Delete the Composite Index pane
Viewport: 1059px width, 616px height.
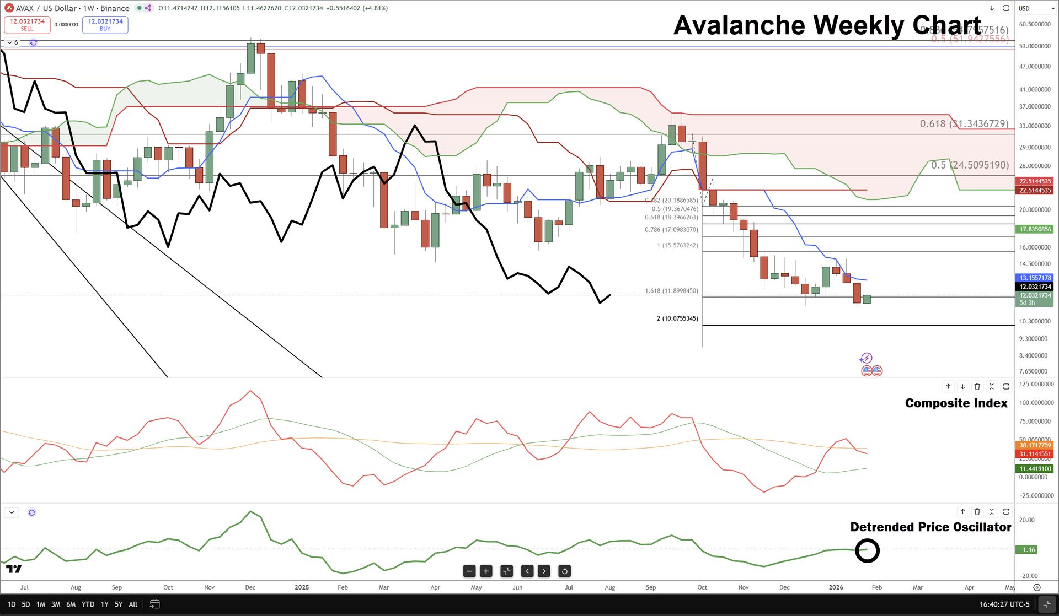tap(977, 386)
